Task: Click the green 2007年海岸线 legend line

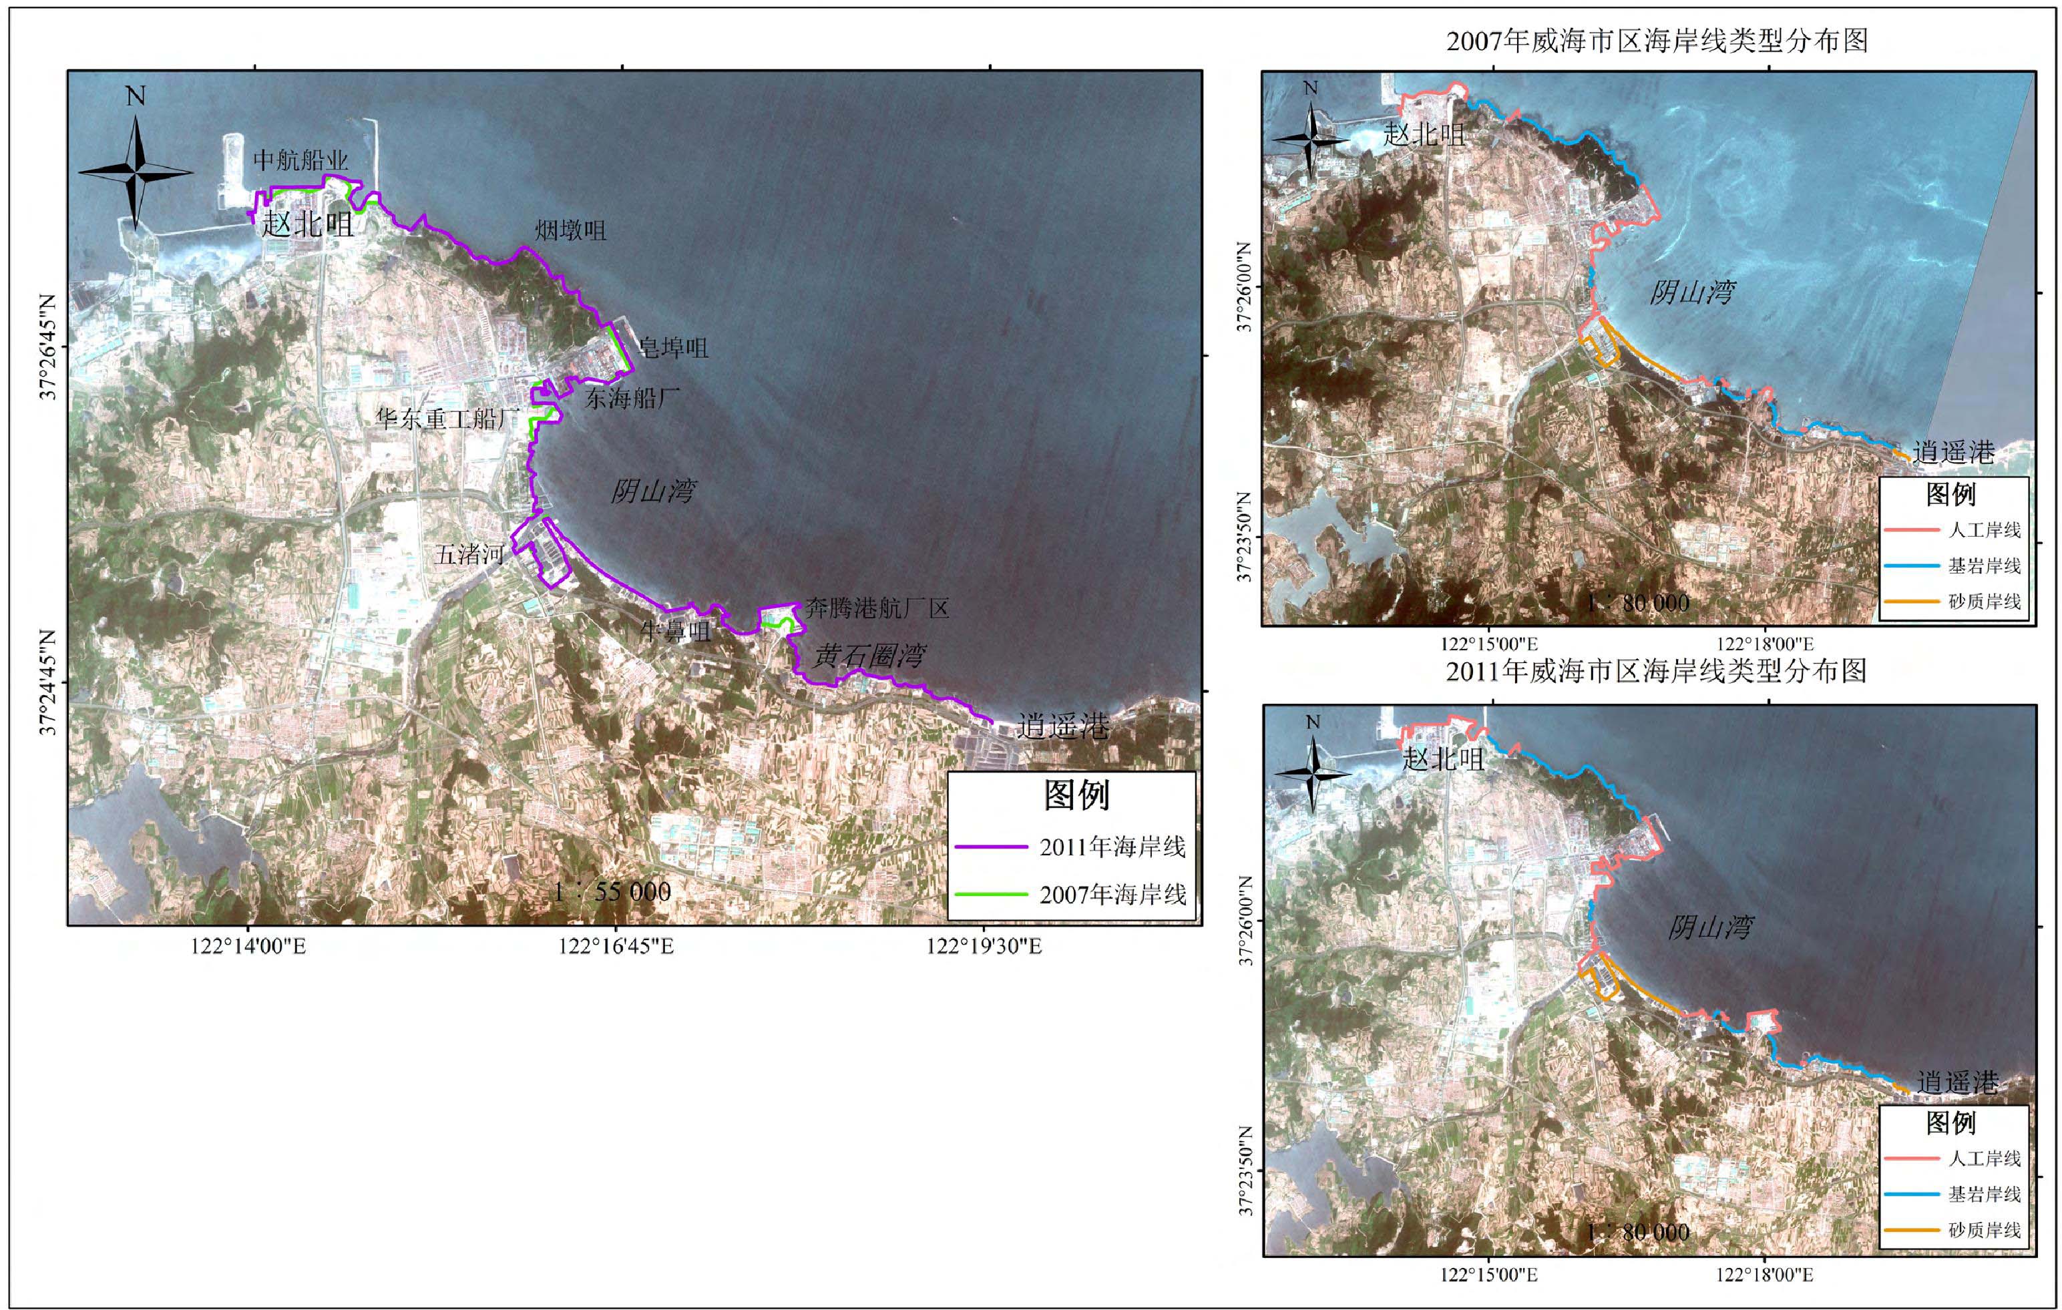Action: 991,894
